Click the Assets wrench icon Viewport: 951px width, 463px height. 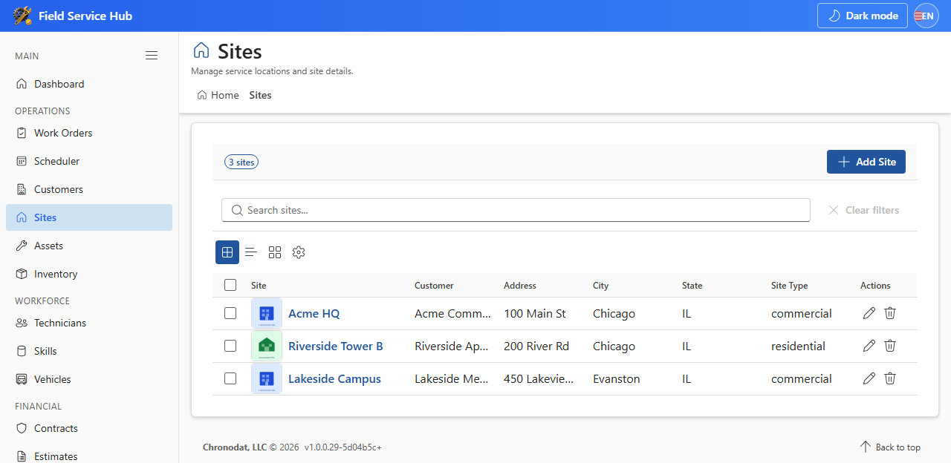(x=22, y=246)
